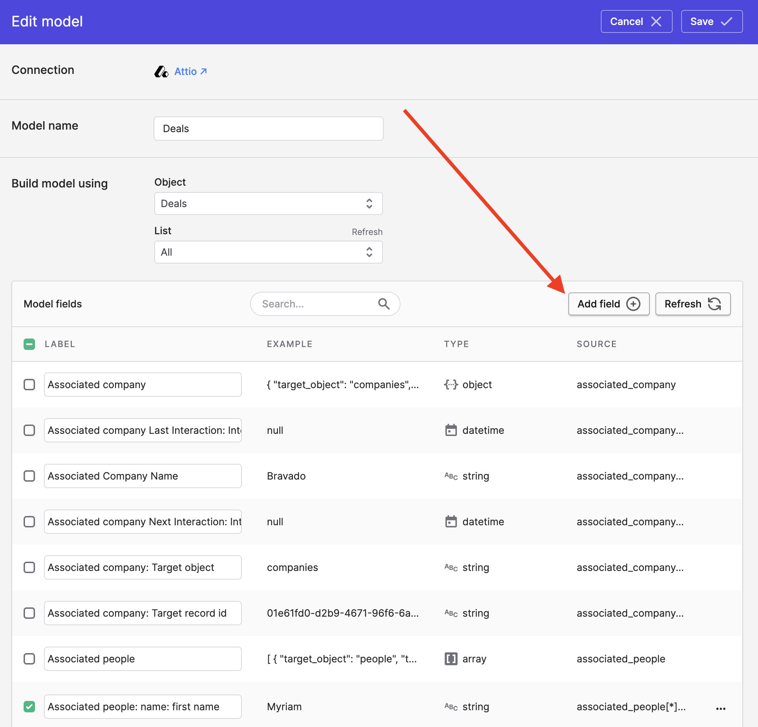
Task: Click into the Model name input
Action: (x=268, y=129)
